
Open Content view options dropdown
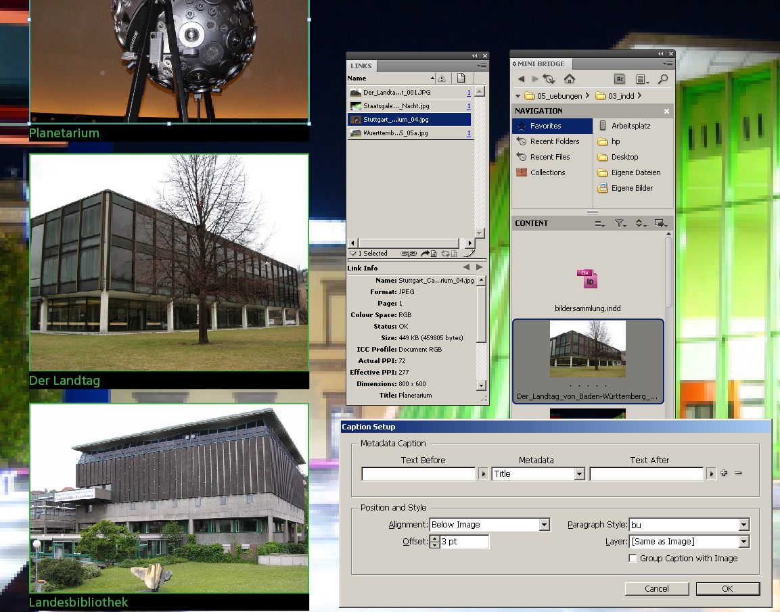[600, 224]
